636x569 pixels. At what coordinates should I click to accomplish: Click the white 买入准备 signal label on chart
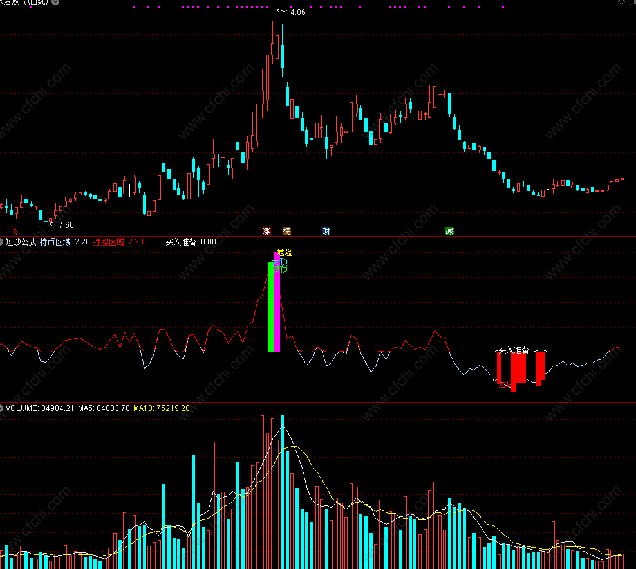point(514,350)
